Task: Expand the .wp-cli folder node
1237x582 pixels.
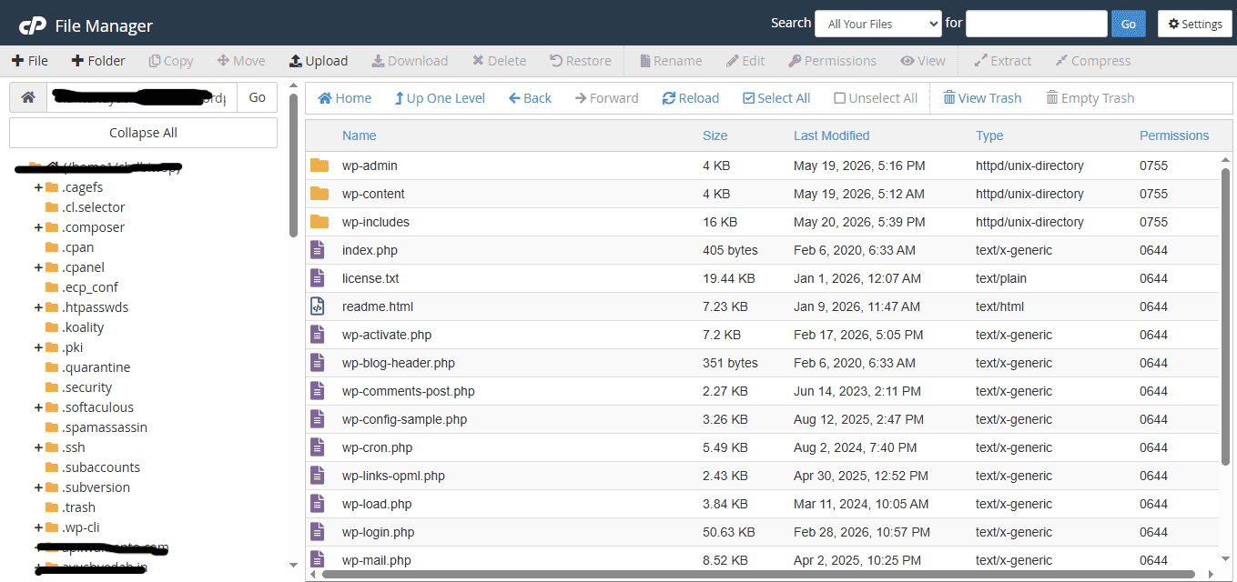Action: pyautogui.click(x=38, y=527)
